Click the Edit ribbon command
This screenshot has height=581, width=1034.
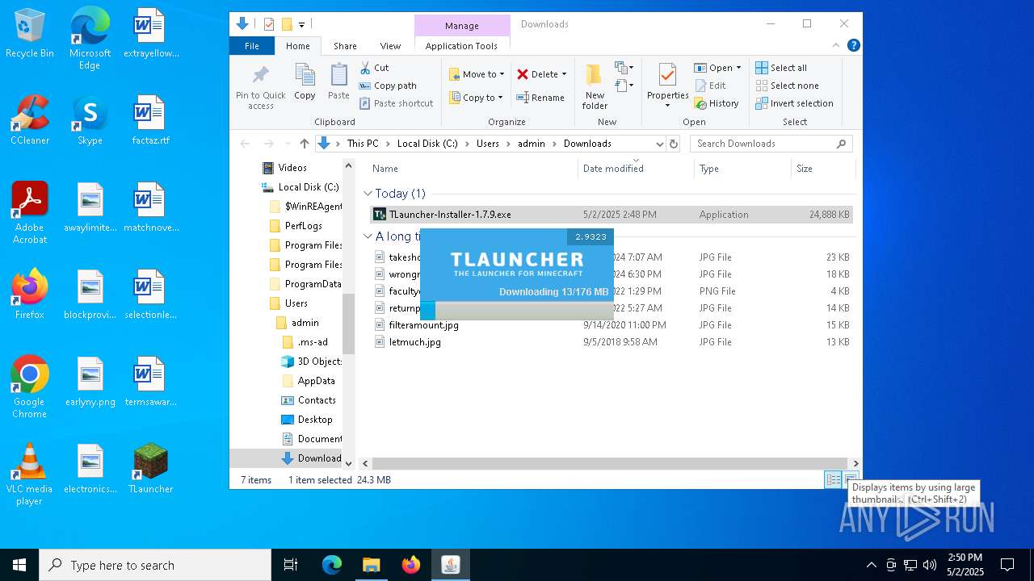point(710,86)
